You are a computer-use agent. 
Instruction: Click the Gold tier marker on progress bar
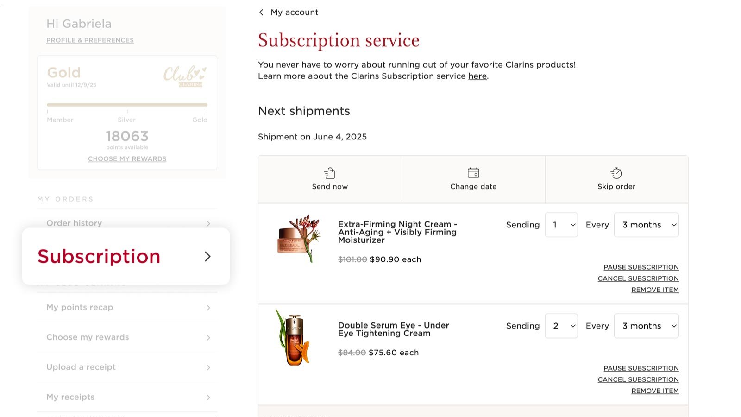(x=200, y=120)
